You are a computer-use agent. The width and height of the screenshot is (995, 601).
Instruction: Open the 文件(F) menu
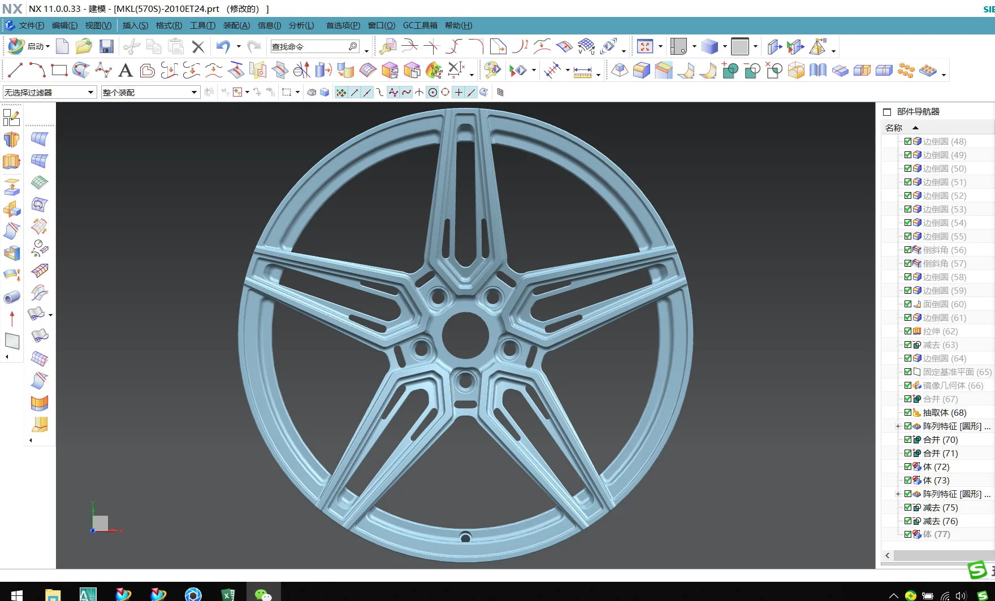[31, 25]
